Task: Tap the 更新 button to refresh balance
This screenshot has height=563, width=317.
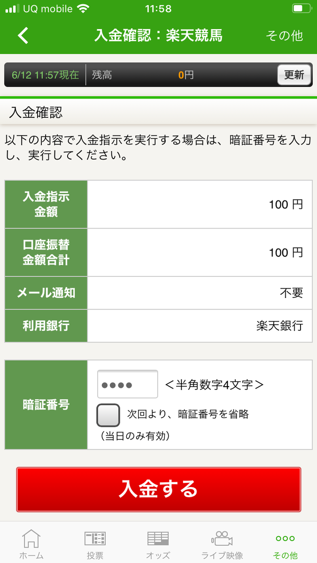Action: 294,75
